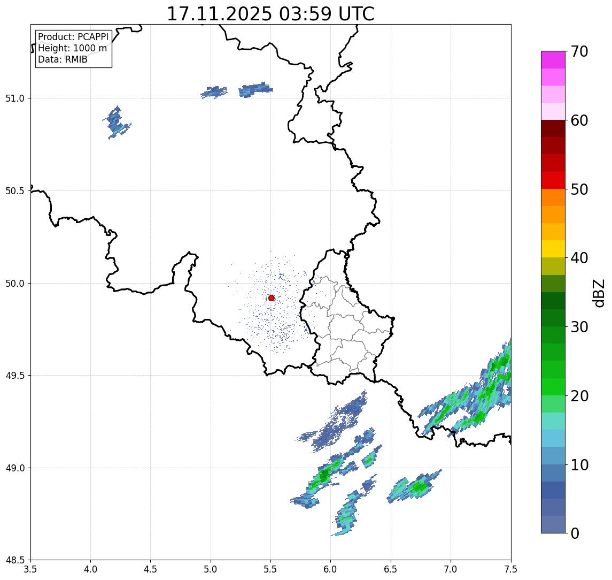
Task: Click the orange colorbar swatch below 50
Action: (553, 197)
